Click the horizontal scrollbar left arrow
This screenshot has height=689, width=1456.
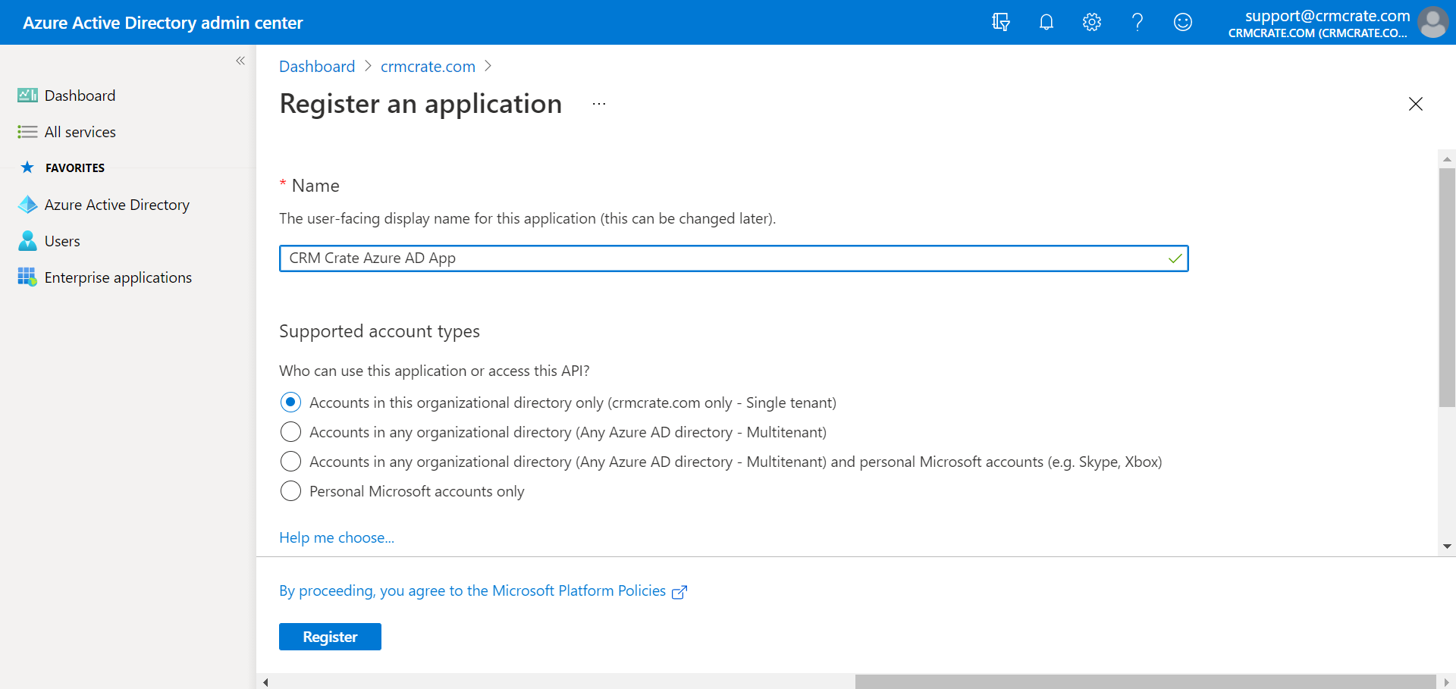tap(265, 682)
